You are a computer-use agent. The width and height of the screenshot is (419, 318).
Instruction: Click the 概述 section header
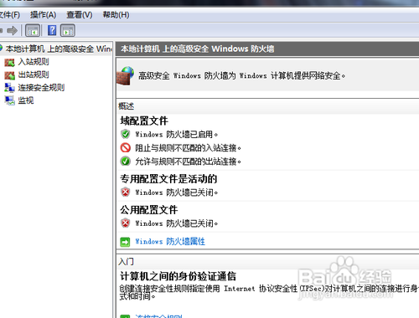pos(127,106)
